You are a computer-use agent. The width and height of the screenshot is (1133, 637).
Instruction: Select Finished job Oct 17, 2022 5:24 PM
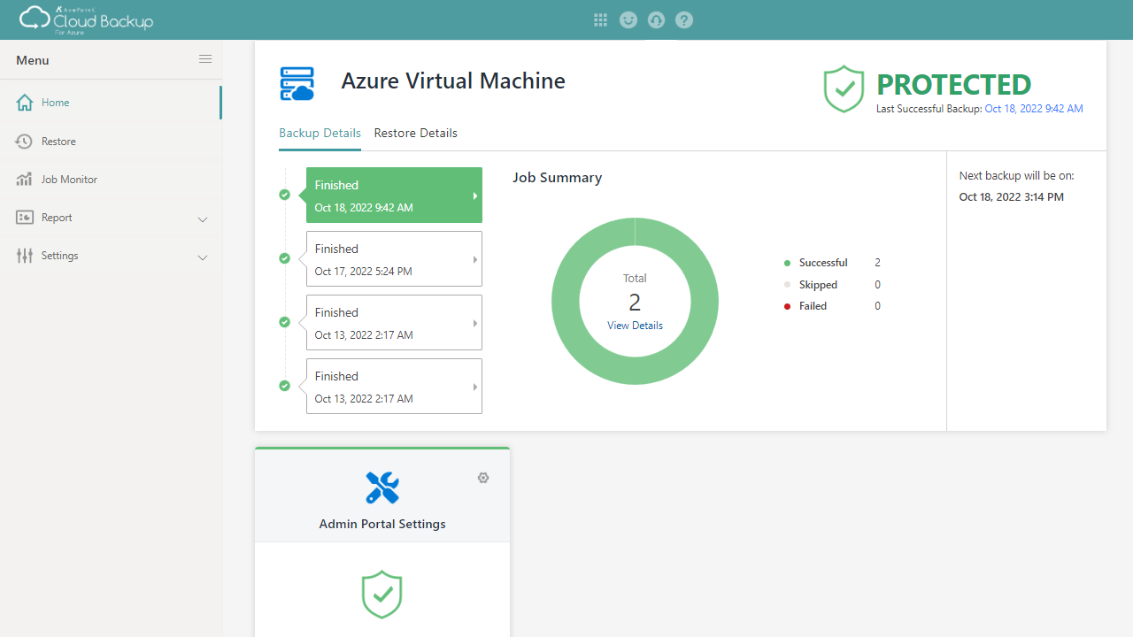pos(394,259)
